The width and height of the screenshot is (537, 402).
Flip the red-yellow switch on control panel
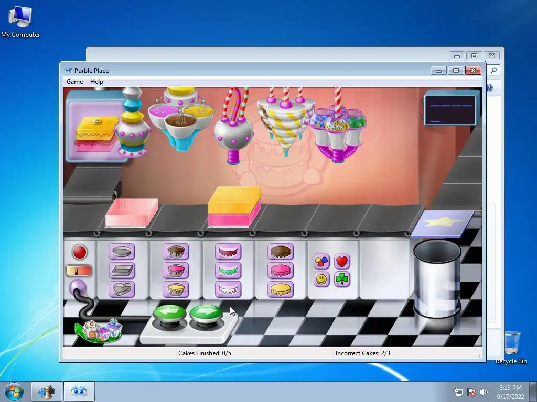point(79,271)
